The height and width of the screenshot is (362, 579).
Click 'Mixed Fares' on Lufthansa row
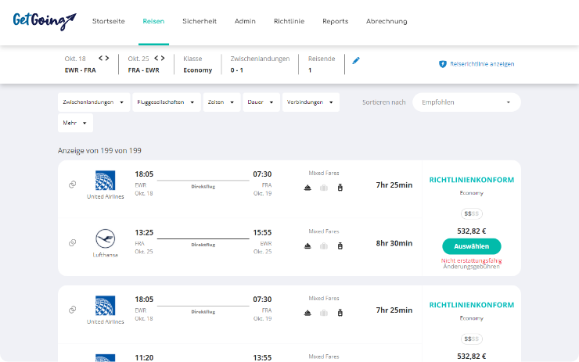tap(324, 231)
